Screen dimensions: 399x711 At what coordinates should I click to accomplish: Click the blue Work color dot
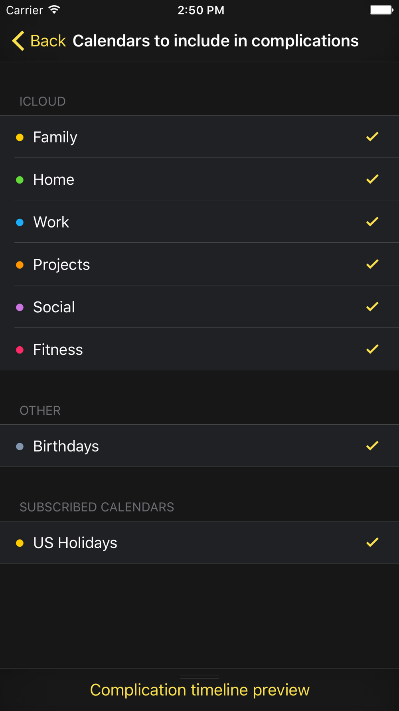(x=20, y=222)
